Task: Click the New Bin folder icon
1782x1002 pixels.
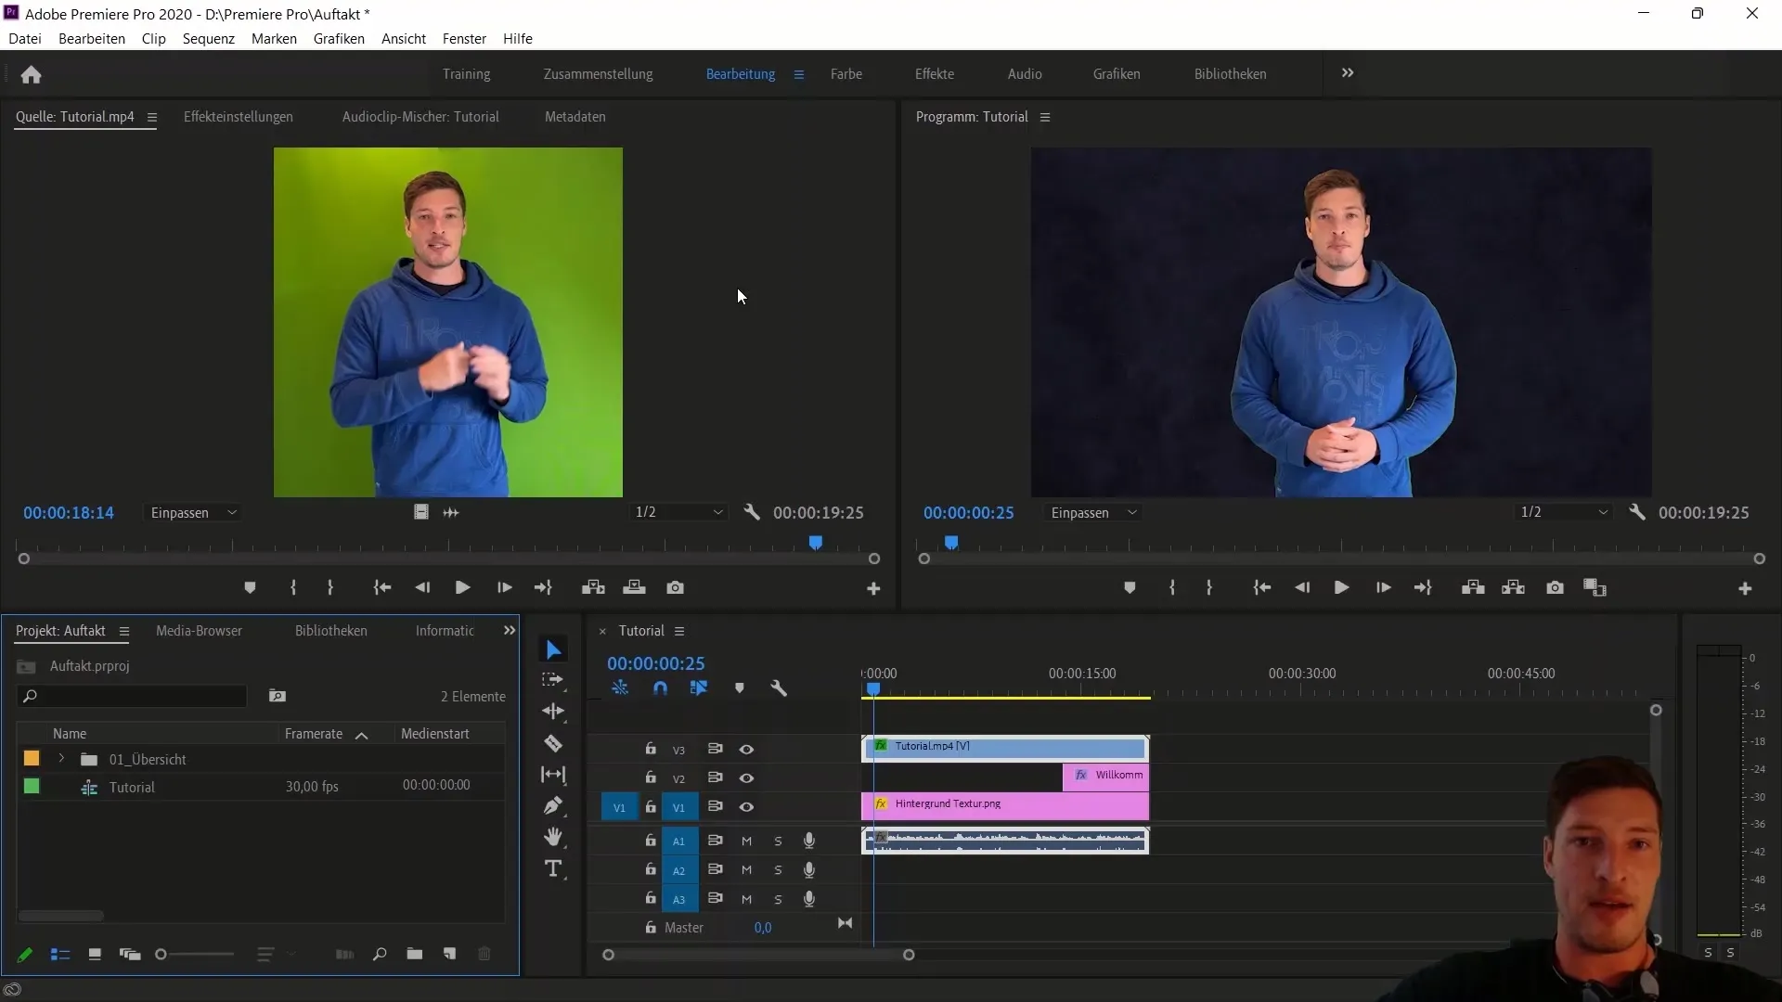Action: [x=414, y=954]
